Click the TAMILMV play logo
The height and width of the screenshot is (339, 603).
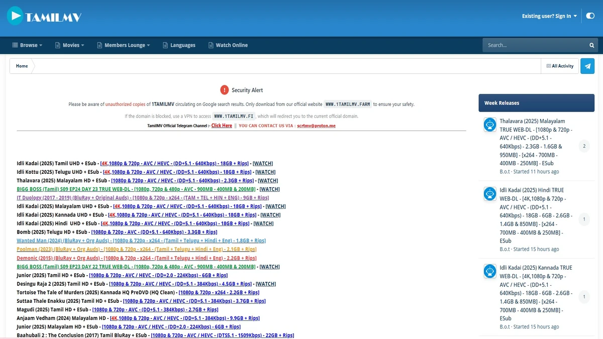(15, 16)
